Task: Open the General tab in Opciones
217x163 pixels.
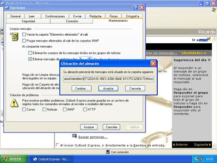Action: (x=15, y=16)
